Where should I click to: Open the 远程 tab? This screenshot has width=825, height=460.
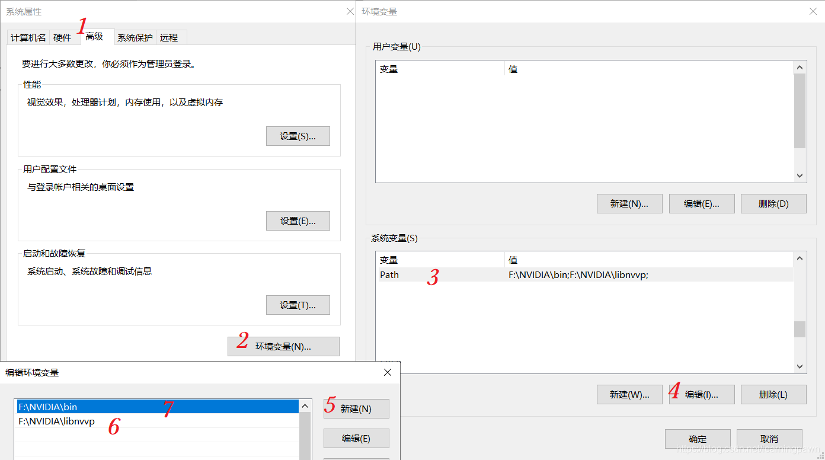pyautogui.click(x=170, y=37)
